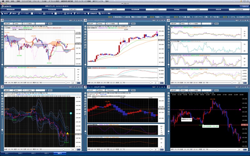The width and height of the screenshot is (250, 156).
Task: Select crosshair cursor tool in 30分足 chart
Action: click(85, 27)
